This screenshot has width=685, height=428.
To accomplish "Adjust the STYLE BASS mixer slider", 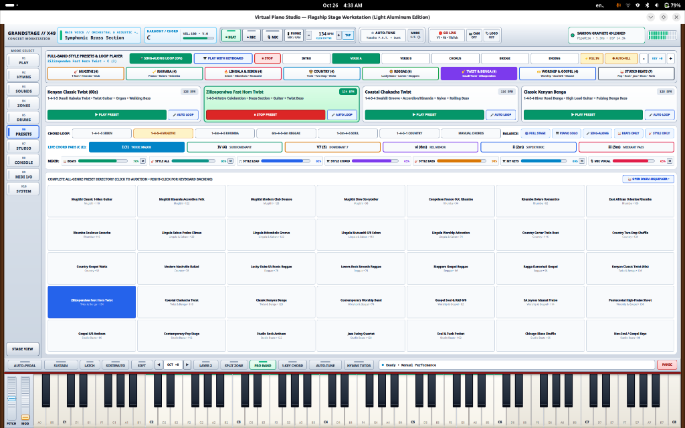I will click(462, 161).
